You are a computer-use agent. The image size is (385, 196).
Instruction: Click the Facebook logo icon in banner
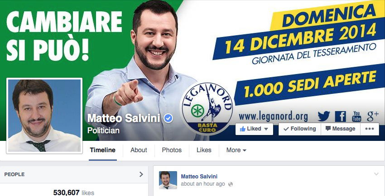340,117
